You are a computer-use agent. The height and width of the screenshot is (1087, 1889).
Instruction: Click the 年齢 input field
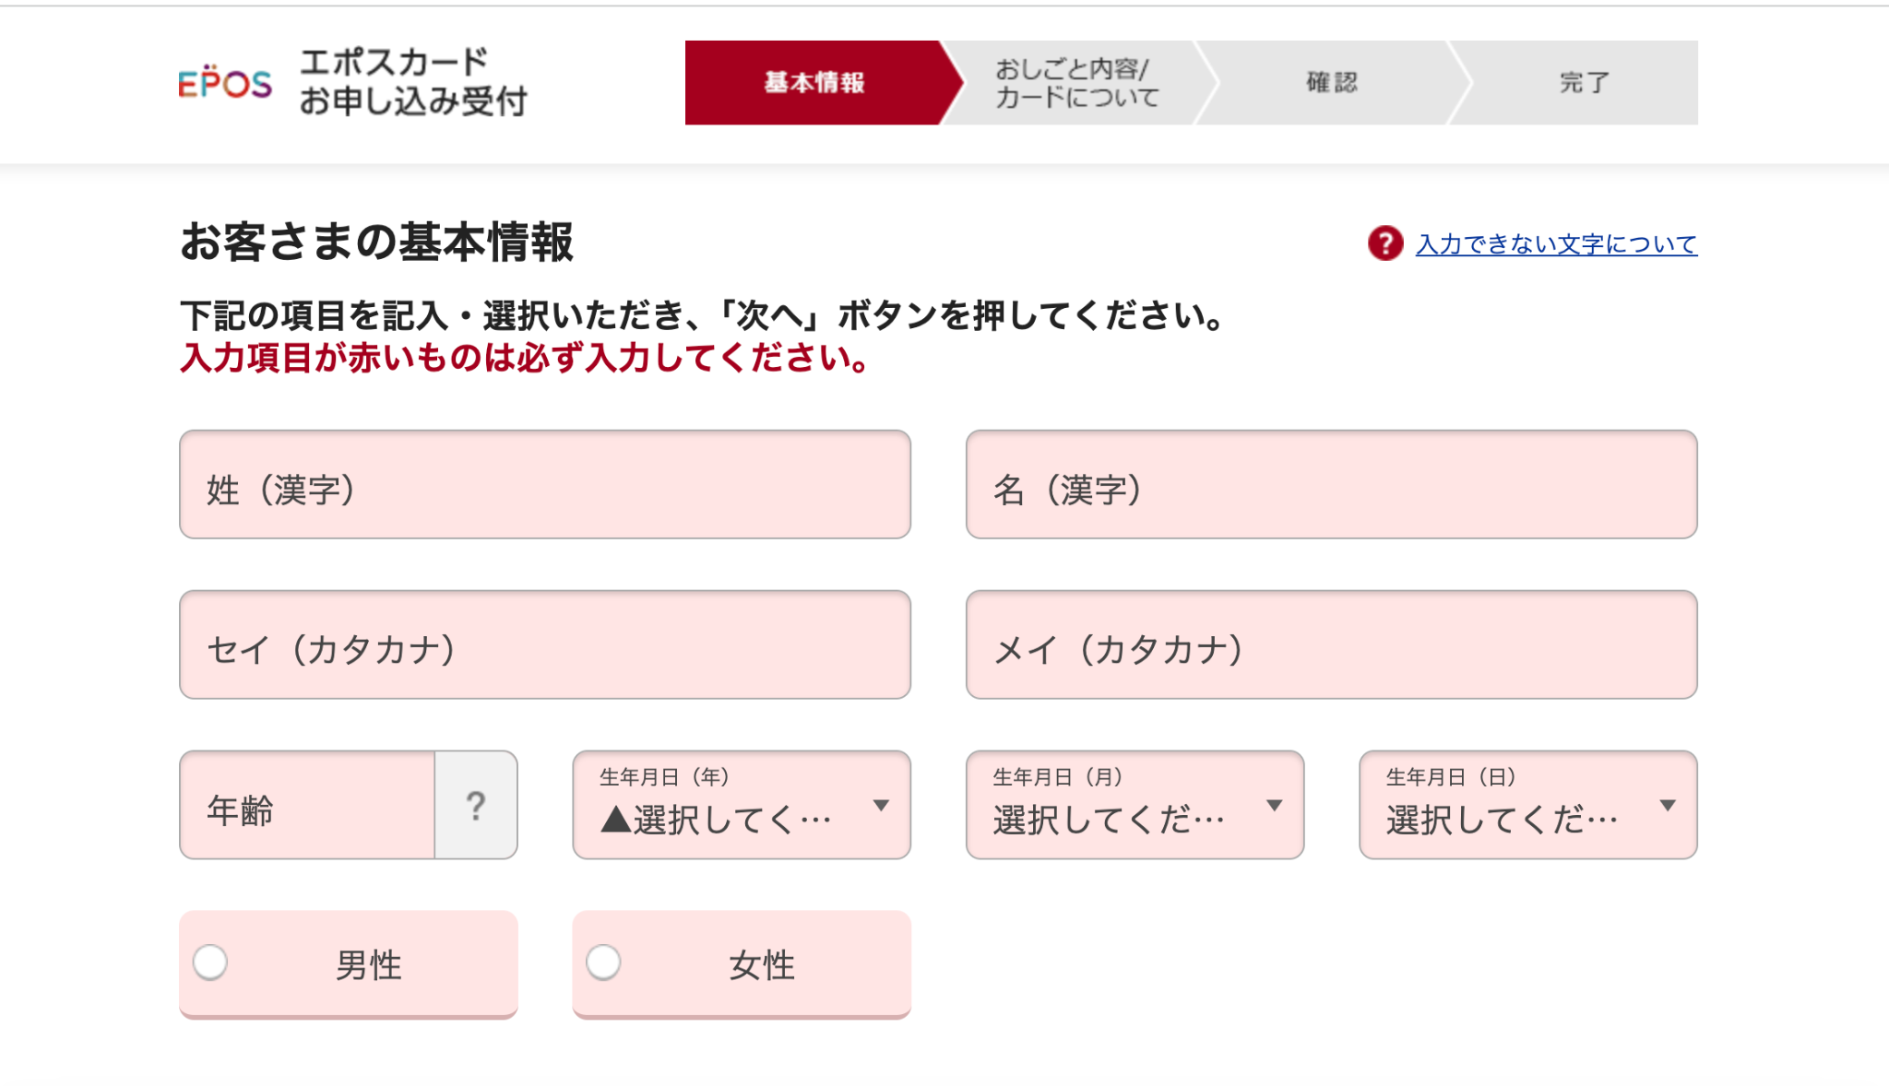[307, 806]
